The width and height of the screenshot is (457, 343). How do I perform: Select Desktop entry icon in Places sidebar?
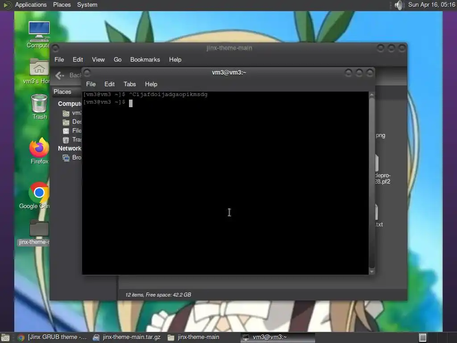click(66, 122)
